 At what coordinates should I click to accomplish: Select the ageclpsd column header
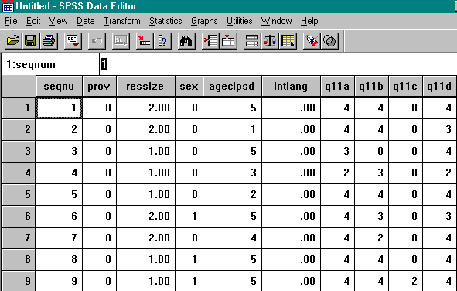(232, 87)
